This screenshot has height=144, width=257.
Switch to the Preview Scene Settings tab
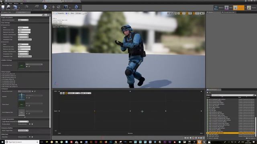(x=229, y=12)
